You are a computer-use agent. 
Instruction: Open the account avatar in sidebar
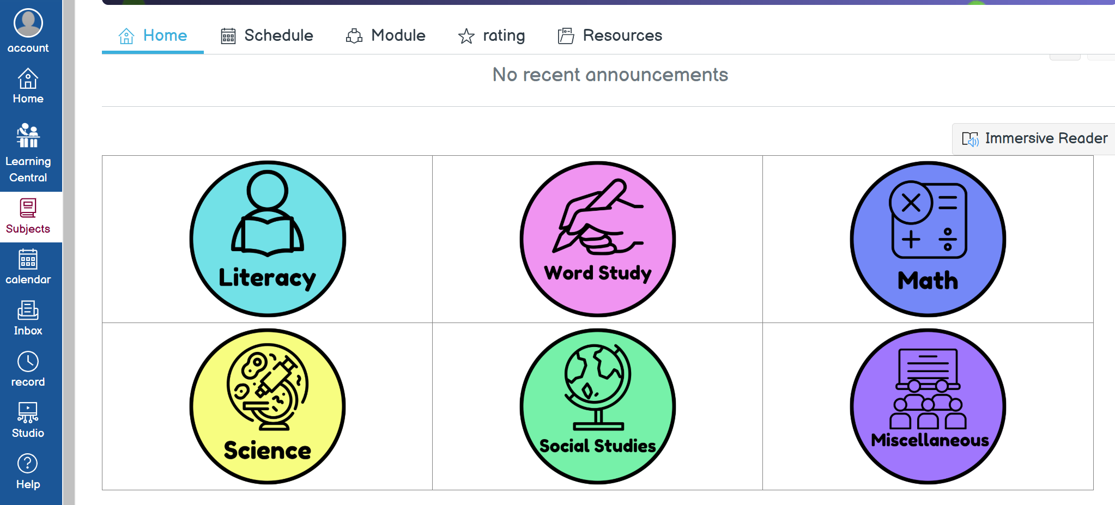click(x=28, y=23)
